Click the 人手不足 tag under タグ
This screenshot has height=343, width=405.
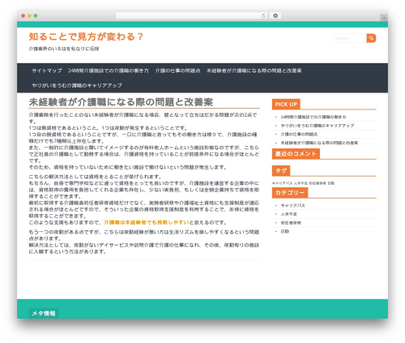301,183
